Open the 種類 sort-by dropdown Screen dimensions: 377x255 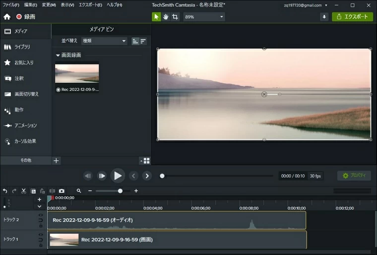(104, 41)
